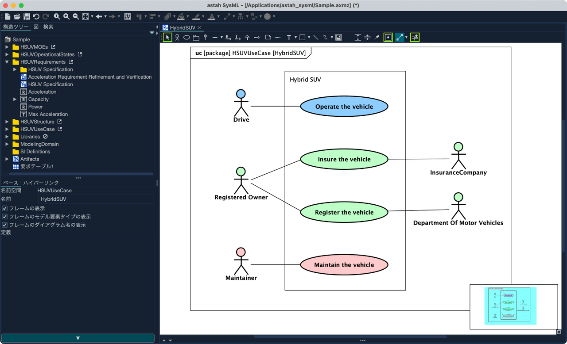
Task: Click the font color A swatch
Action: point(212,16)
